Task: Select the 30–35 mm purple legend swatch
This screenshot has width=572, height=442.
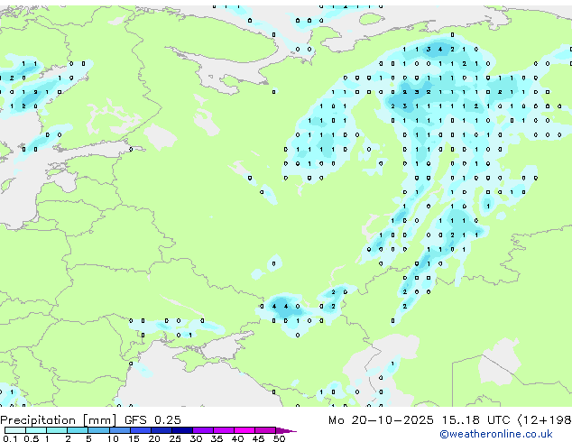Action: click(x=203, y=430)
